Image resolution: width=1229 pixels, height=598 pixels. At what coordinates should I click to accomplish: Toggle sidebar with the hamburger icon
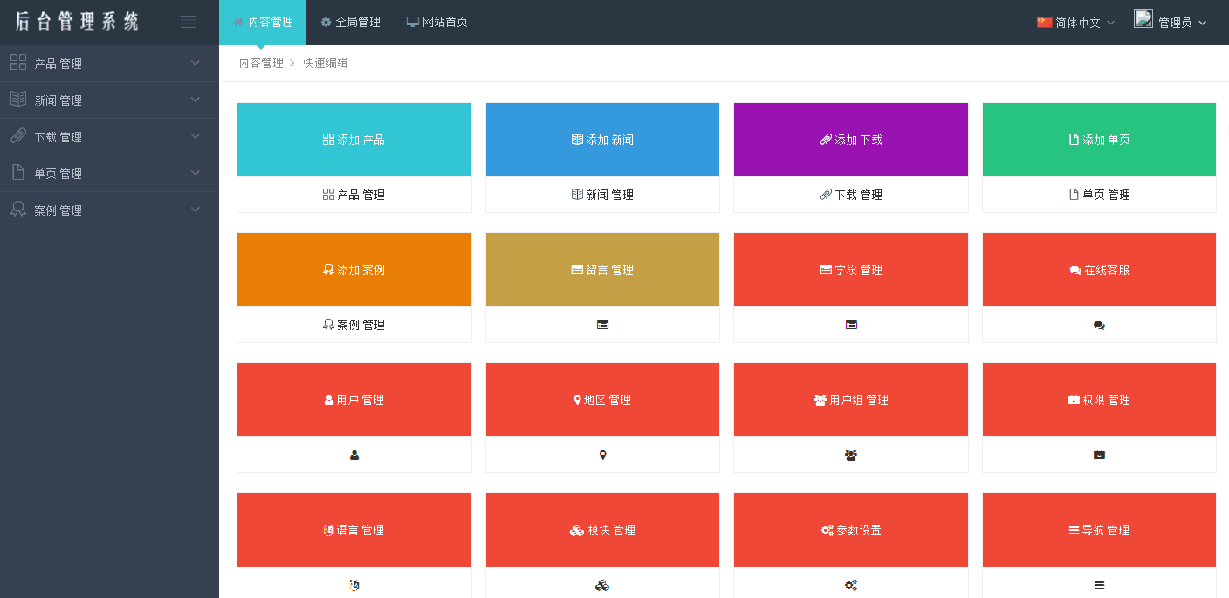[188, 22]
